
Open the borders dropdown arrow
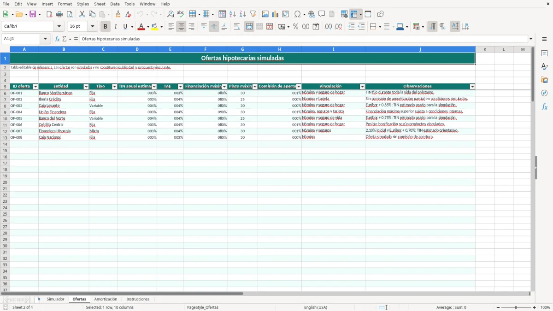point(380,27)
